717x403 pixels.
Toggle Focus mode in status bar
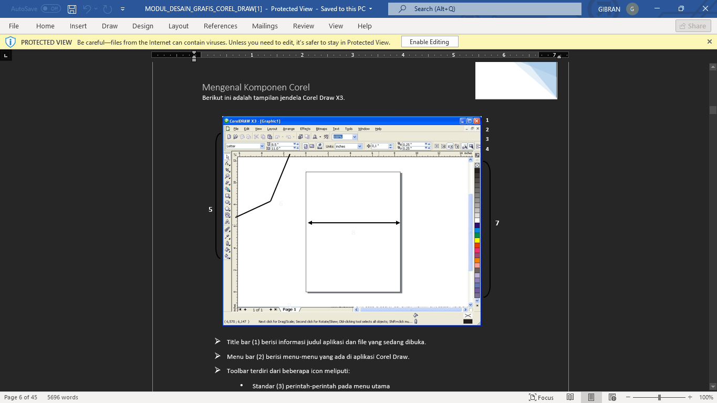pyautogui.click(x=541, y=397)
